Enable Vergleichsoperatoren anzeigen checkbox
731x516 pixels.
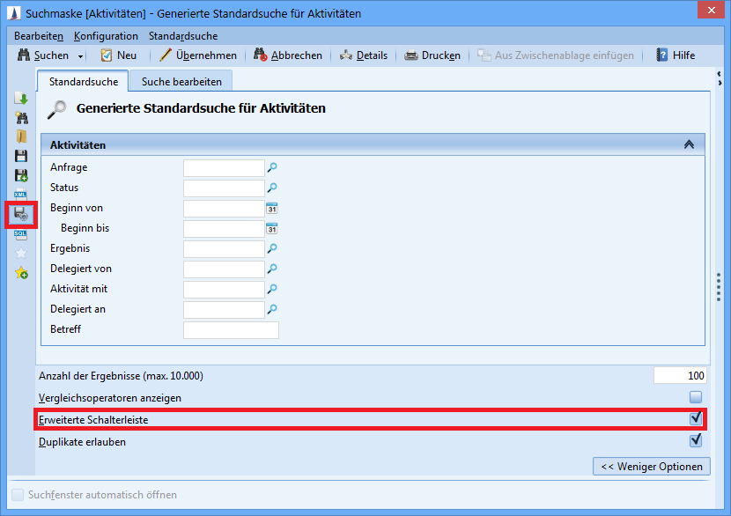click(x=696, y=398)
